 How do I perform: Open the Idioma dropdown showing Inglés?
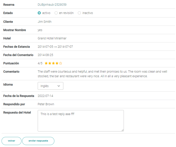[x=50, y=86]
